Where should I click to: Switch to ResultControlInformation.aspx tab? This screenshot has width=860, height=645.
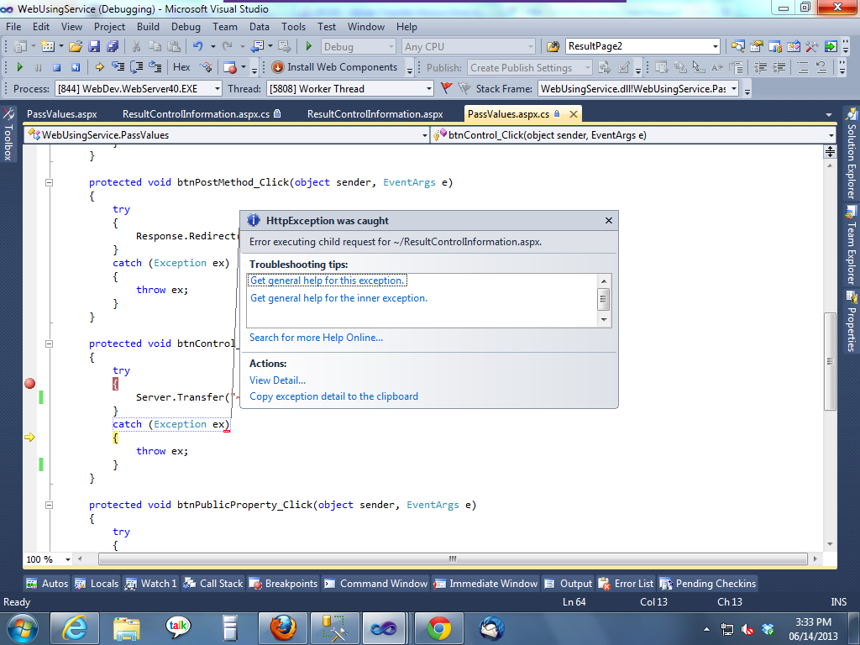tap(375, 114)
